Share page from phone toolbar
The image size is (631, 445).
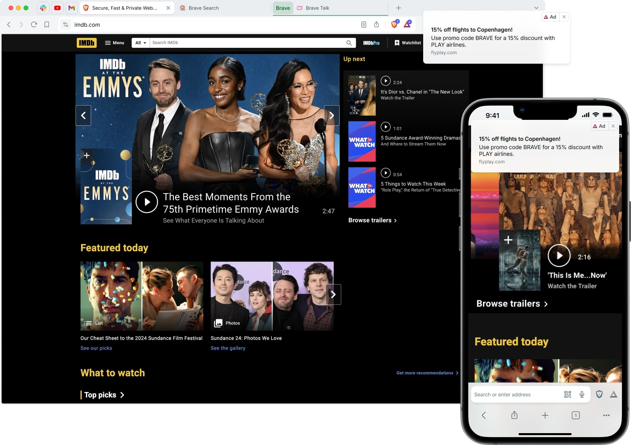[514, 415]
